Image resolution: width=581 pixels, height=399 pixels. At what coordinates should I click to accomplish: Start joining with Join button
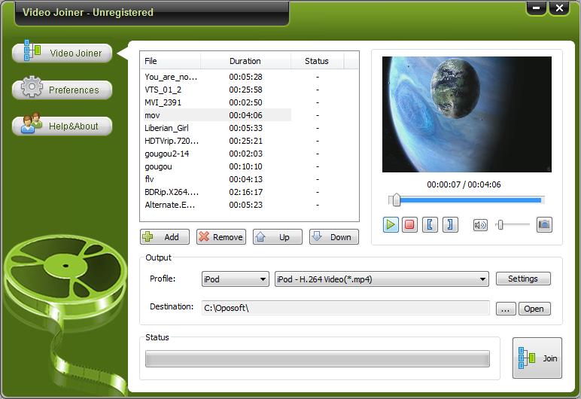[537, 358]
